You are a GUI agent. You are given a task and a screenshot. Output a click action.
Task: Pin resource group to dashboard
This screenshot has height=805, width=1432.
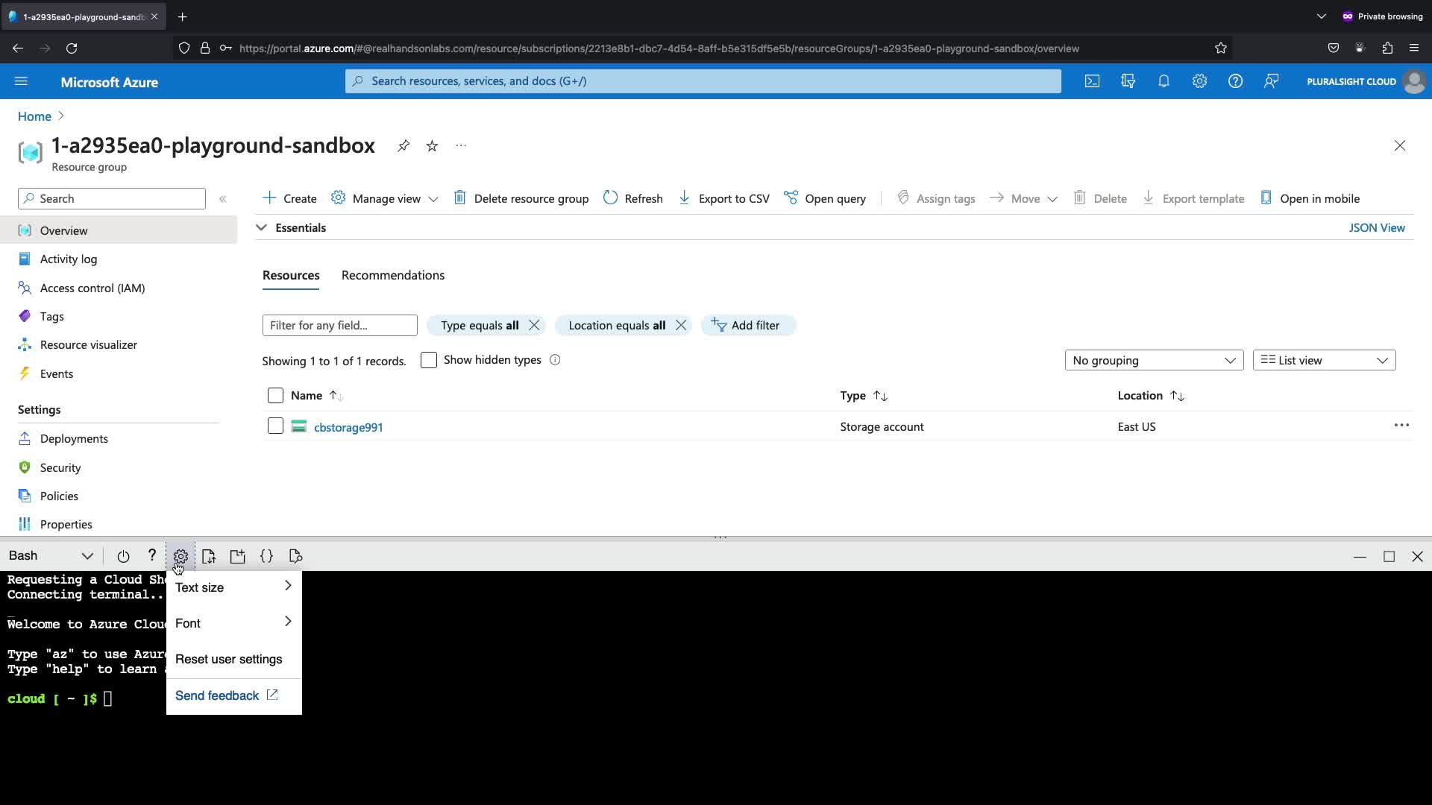point(403,145)
